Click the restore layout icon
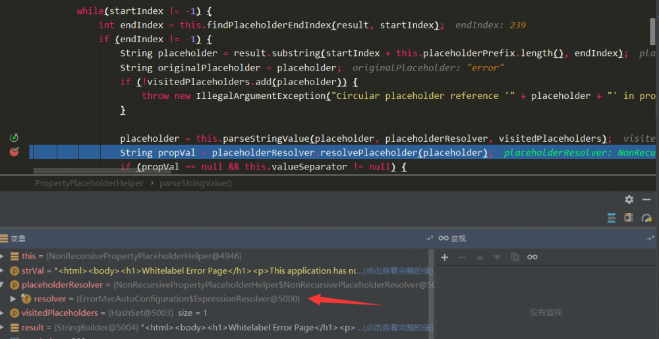The image size is (659, 339). 629,218
